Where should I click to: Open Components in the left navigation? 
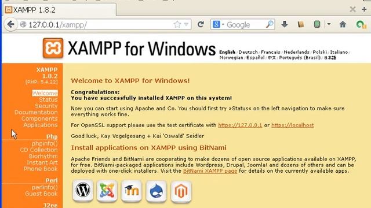click(x=39, y=118)
